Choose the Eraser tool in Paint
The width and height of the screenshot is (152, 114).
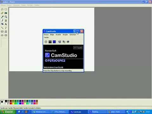click(2, 13)
